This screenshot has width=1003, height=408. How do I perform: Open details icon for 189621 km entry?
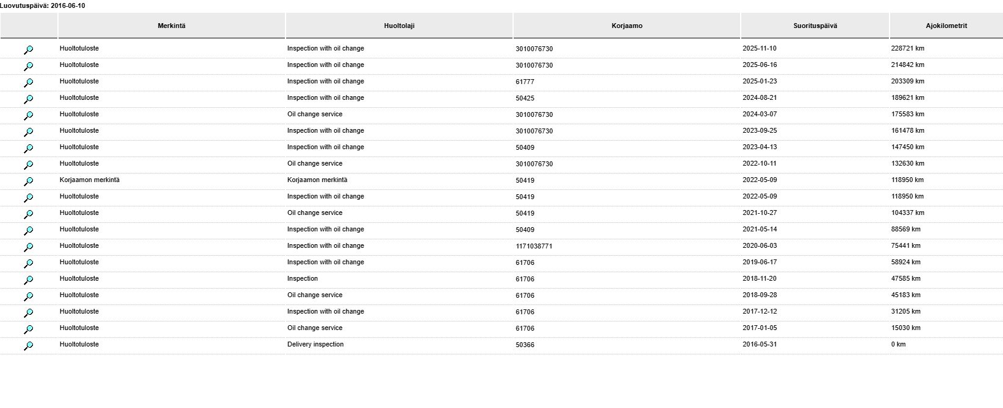28,99
